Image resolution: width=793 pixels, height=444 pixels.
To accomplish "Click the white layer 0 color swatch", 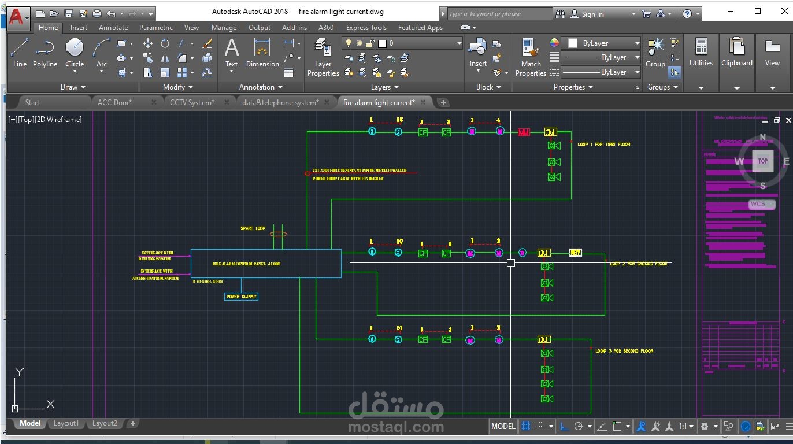I will click(x=382, y=43).
